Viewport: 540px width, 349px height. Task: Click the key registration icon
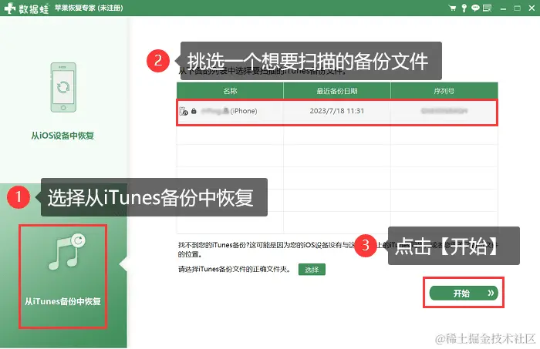(x=464, y=8)
